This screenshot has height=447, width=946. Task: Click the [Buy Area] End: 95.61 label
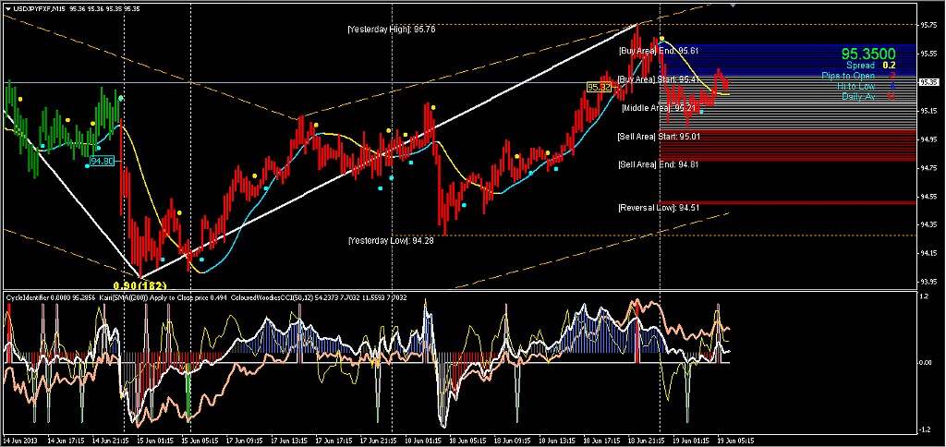tap(658, 52)
